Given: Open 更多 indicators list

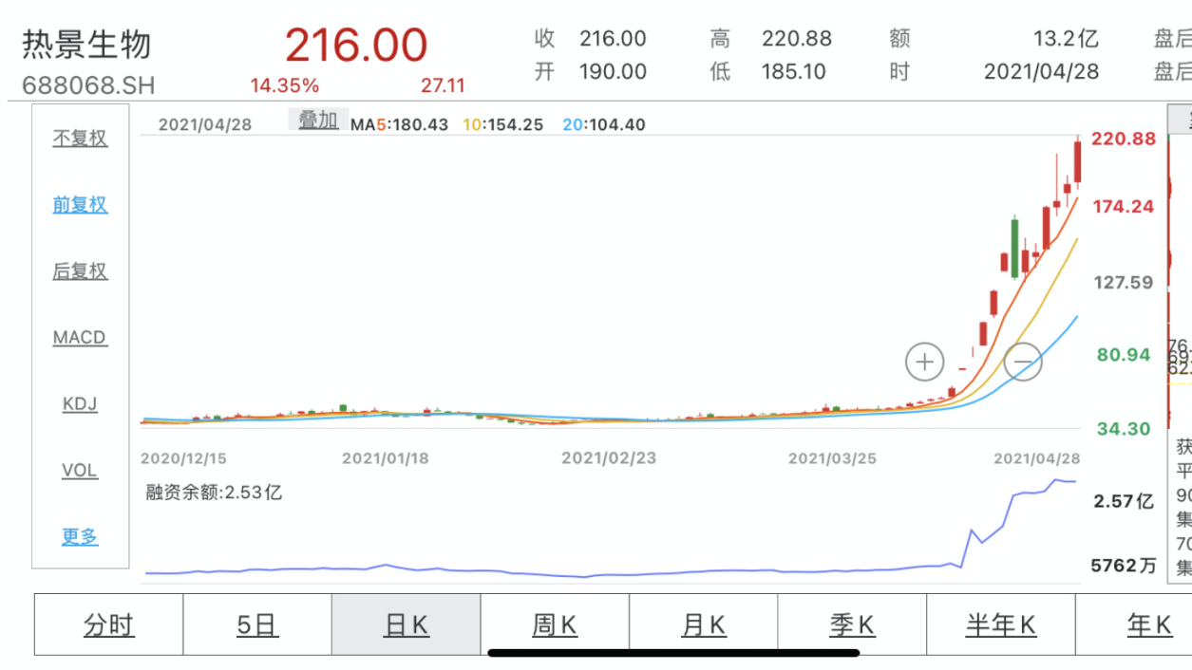Looking at the screenshot, I should [80, 537].
